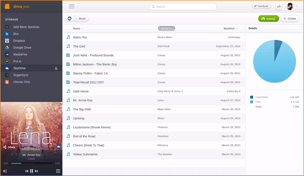Click the storage usage pie chart
Screen dimensions: 304x176
click(x=274, y=61)
